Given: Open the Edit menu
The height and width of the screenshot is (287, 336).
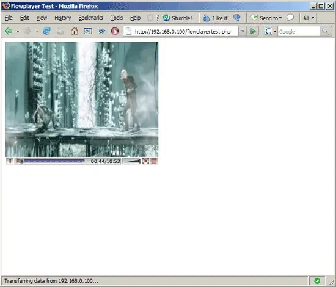Looking at the screenshot, I should coord(24,18).
